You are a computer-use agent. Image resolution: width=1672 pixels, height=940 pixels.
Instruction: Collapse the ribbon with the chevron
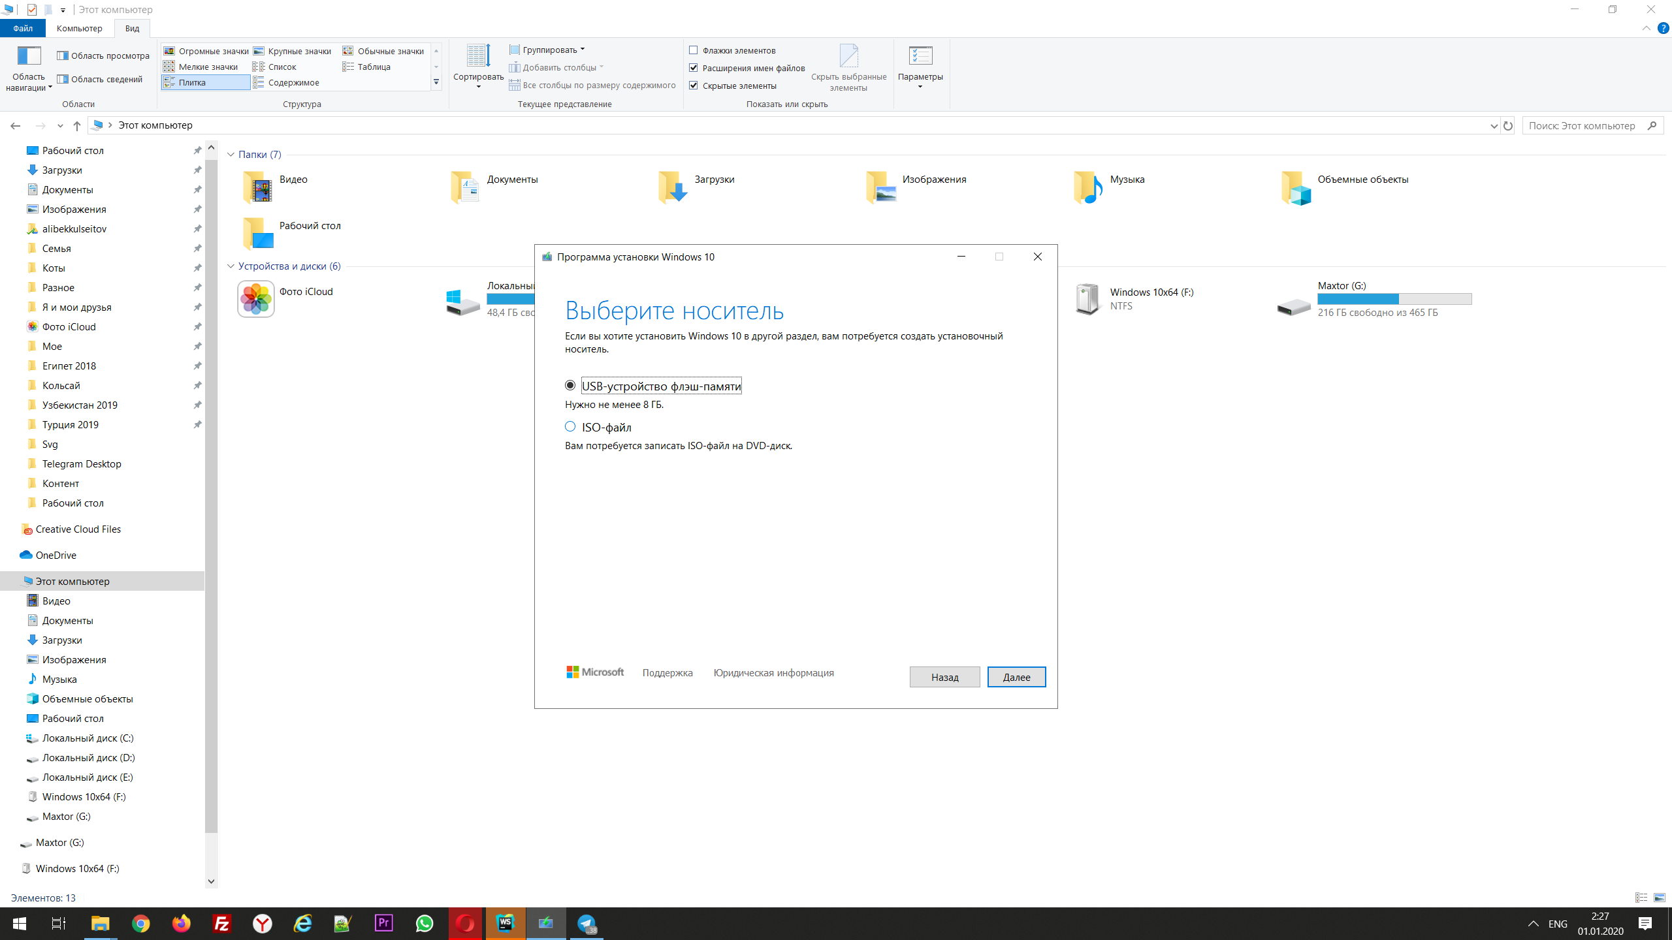coord(1647,28)
